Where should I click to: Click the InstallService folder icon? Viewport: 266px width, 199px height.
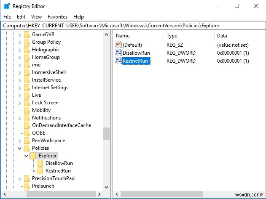(27, 80)
